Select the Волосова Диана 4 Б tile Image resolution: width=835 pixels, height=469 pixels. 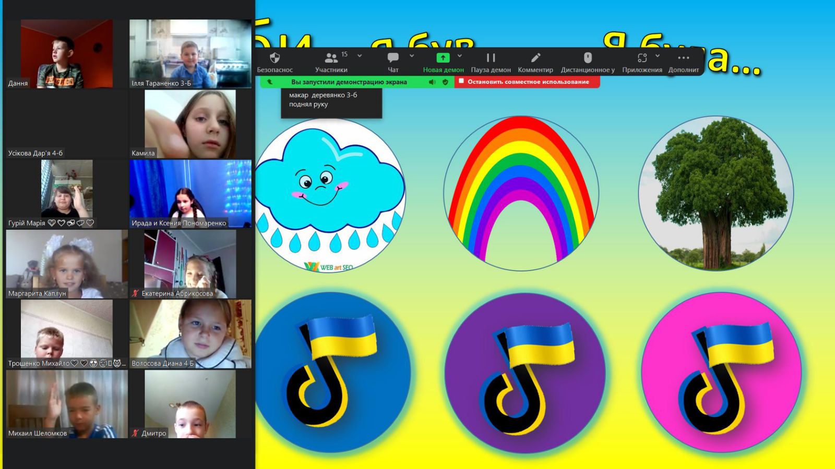coord(190,334)
